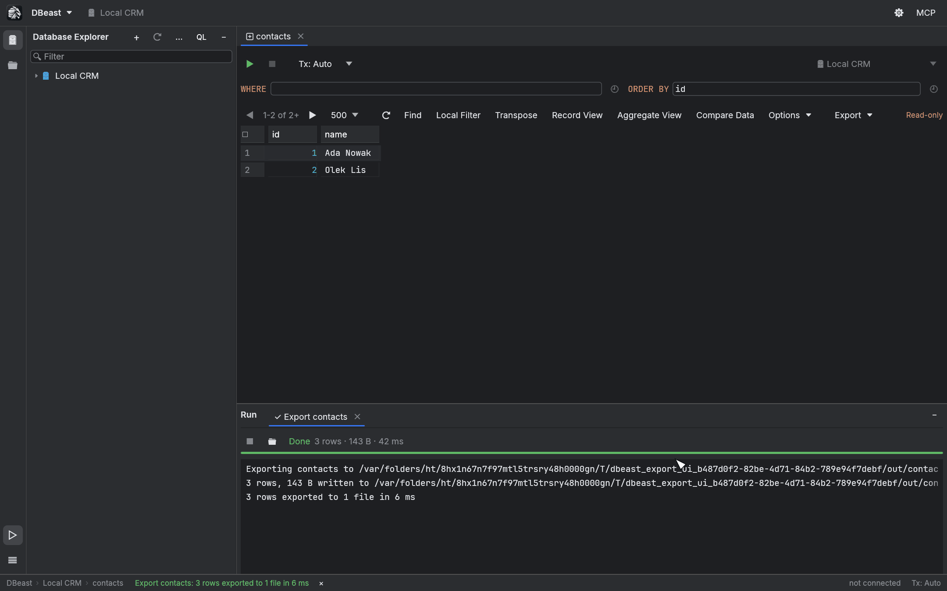This screenshot has height=591, width=947.
Task: Open the bottom stacked-lines sidebar icon
Action: pyautogui.click(x=13, y=560)
